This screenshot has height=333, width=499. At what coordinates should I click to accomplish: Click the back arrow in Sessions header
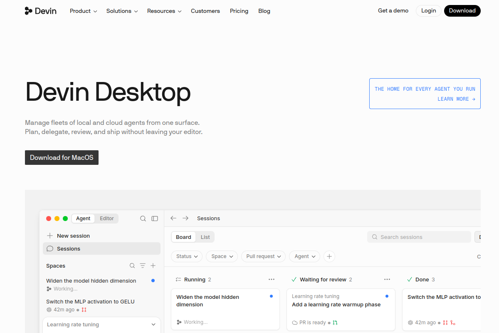point(173,218)
